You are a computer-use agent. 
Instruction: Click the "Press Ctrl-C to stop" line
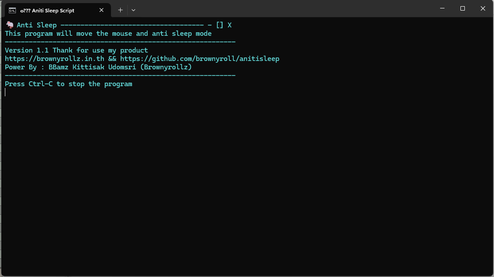click(68, 84)
